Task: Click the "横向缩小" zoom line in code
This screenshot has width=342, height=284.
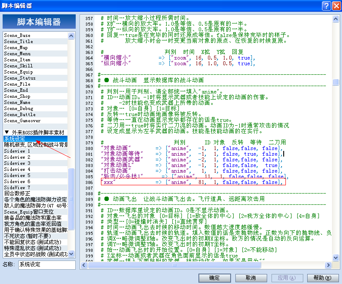Action: 178,58
